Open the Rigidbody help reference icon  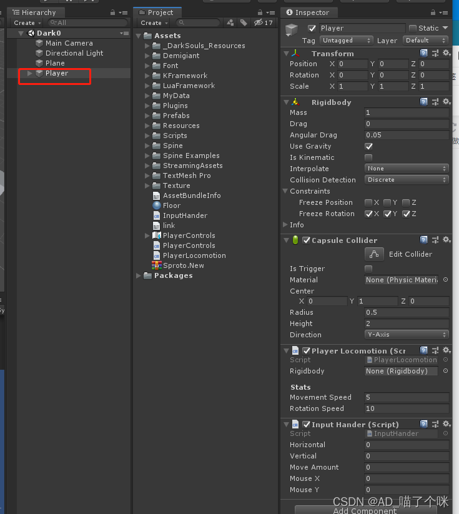[x=425, y=102]
